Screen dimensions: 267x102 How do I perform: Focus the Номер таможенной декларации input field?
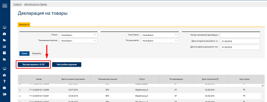tap(240, 35)
